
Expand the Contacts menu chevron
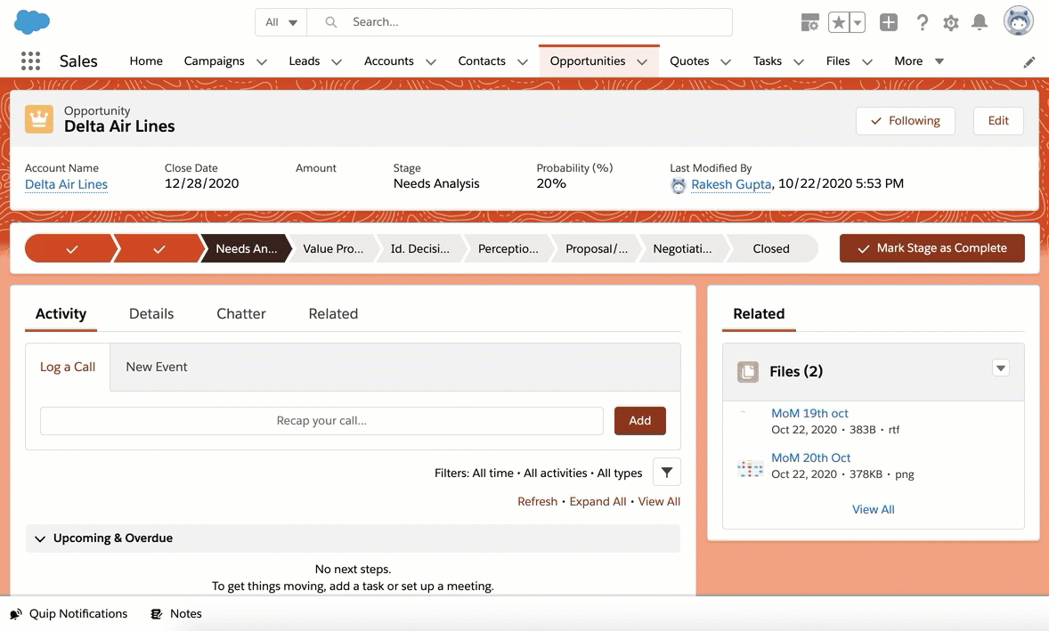[x=523, y=62]
